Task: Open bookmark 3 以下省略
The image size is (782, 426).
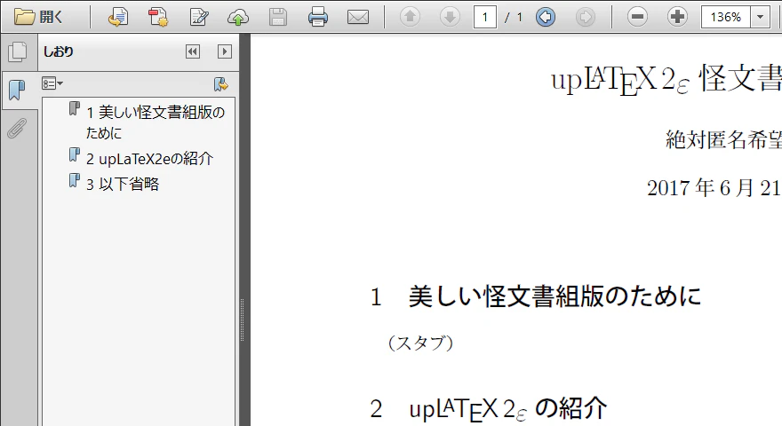Action: click(x=123, y=185)
